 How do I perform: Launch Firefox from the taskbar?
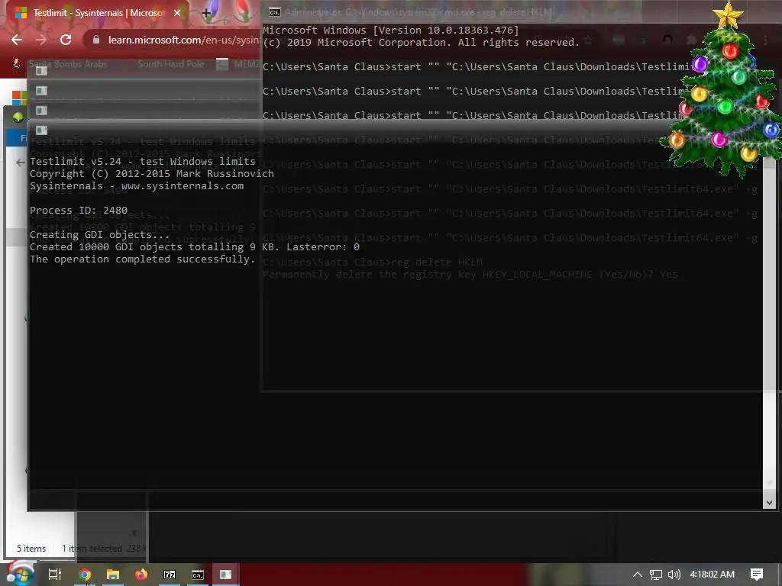141,575
